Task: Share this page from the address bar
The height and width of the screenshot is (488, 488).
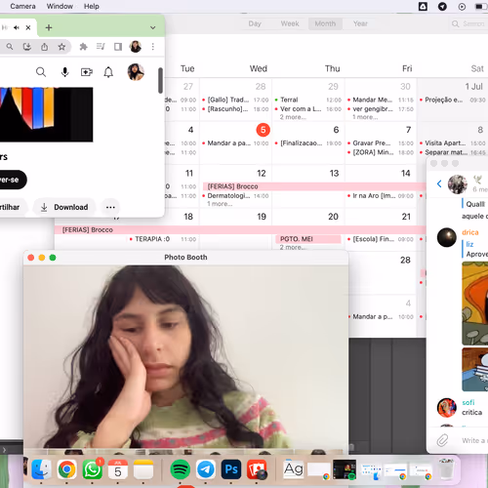Action: [45, 47]
